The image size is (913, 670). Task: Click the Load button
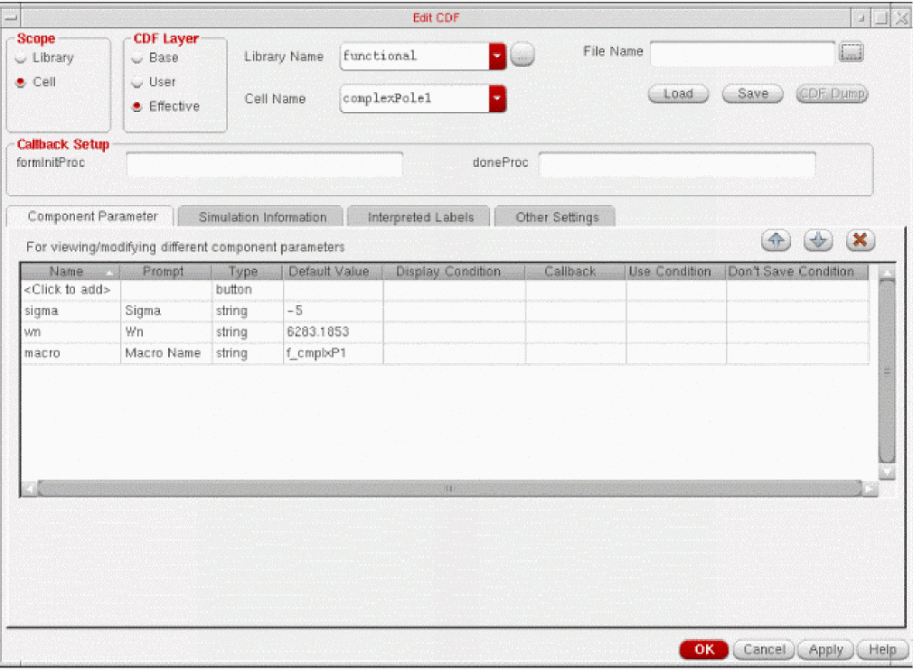pos(678,94)
